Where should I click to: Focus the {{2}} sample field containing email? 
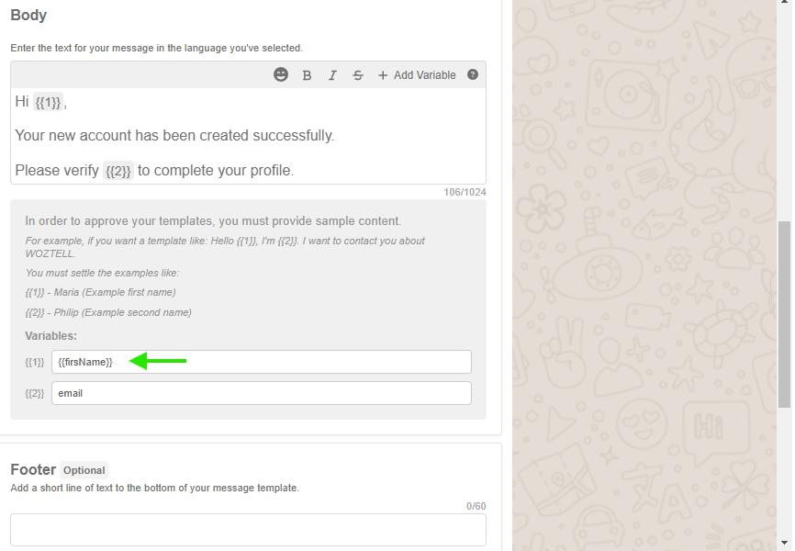pyautogui.click(x=261, y=393)
